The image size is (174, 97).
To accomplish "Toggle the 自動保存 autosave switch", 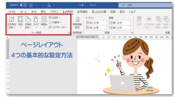I will tap(23, 5).
